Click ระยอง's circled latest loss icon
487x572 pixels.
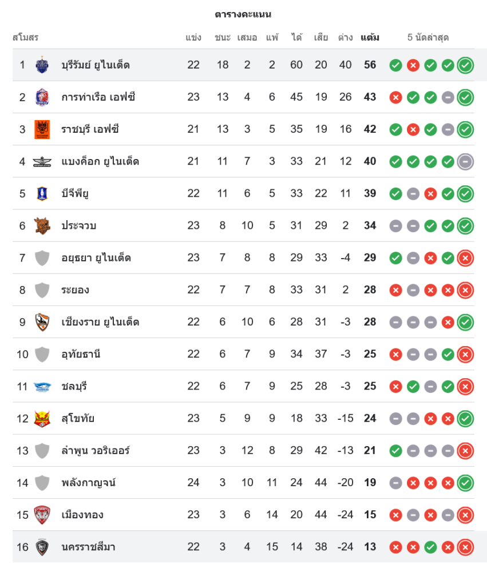coord(465,290)
